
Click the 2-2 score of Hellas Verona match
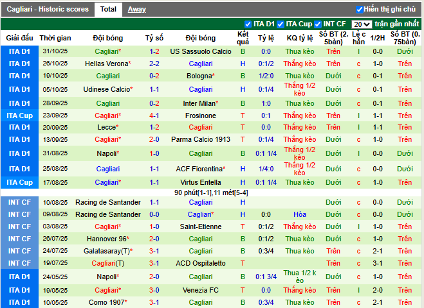click(x=154, y=64)
